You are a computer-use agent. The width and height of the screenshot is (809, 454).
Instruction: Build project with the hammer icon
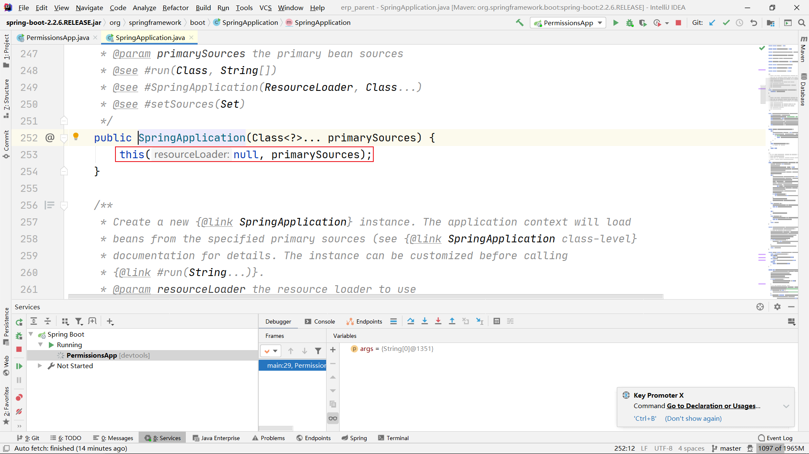[520, 23]
